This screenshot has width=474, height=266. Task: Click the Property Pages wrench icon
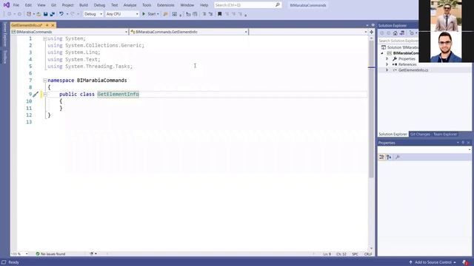click(398, 157)
